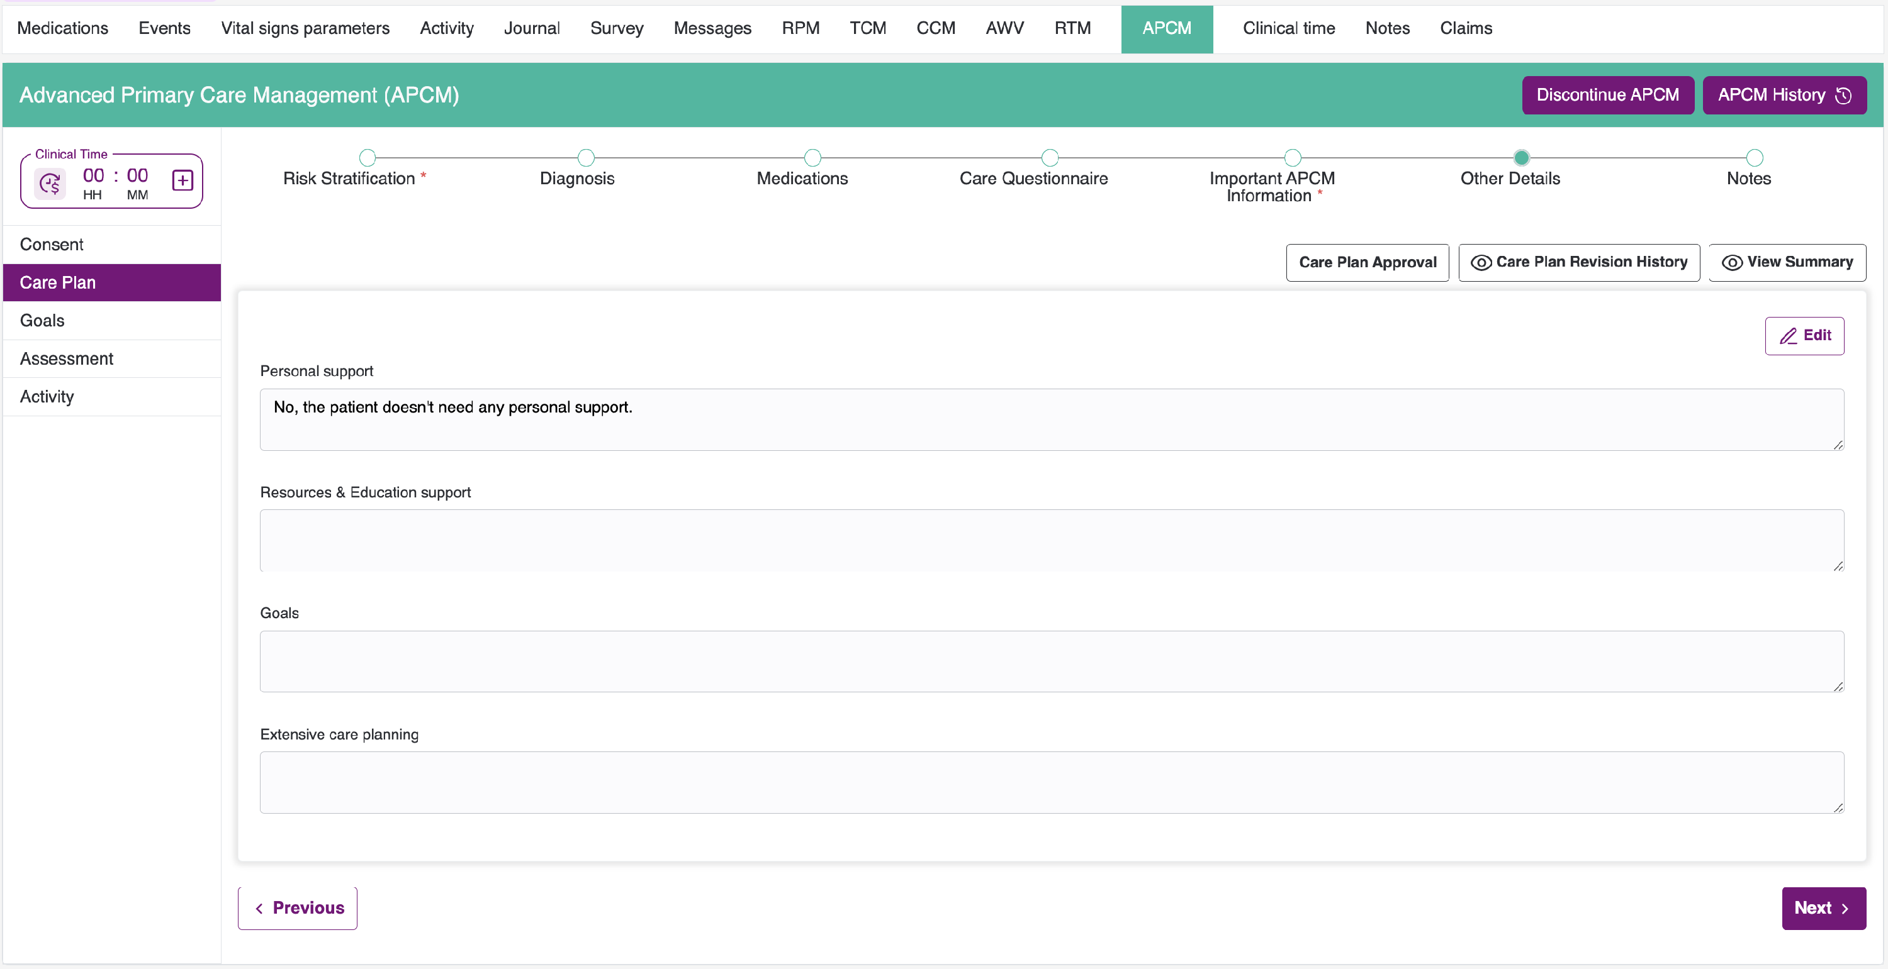Click the Resources & Education support field

coord(1051,541)
